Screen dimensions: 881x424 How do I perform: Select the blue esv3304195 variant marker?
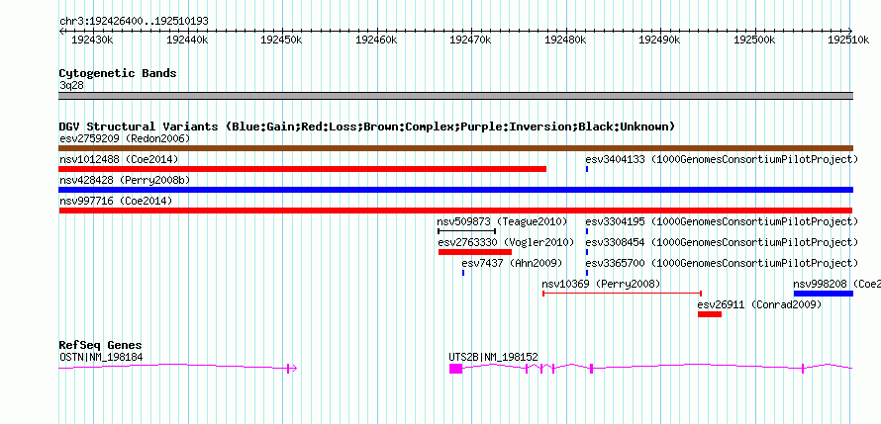[x=587, y=231]
